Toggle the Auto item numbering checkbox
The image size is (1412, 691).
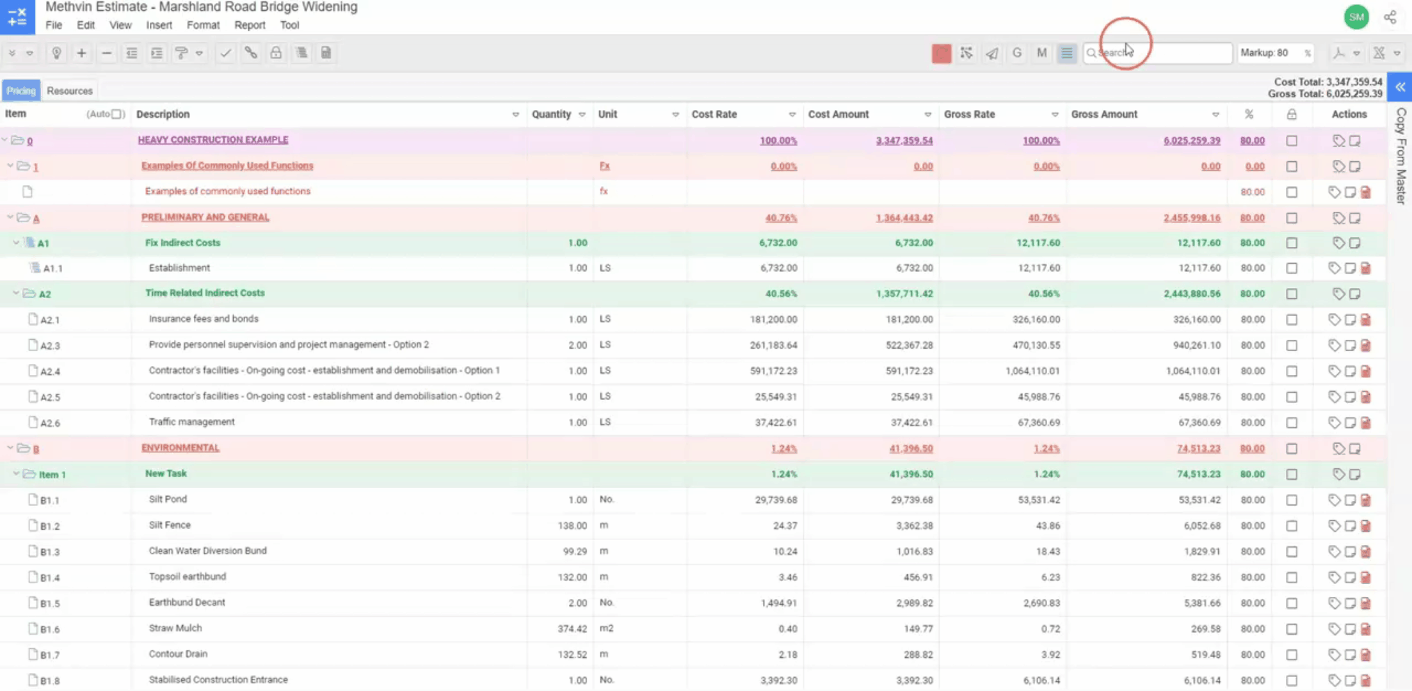[x=116, y=114]
